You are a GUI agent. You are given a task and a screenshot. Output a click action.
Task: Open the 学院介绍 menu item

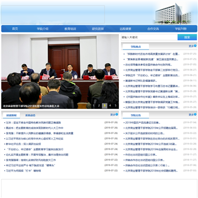[x=42, y=29]
